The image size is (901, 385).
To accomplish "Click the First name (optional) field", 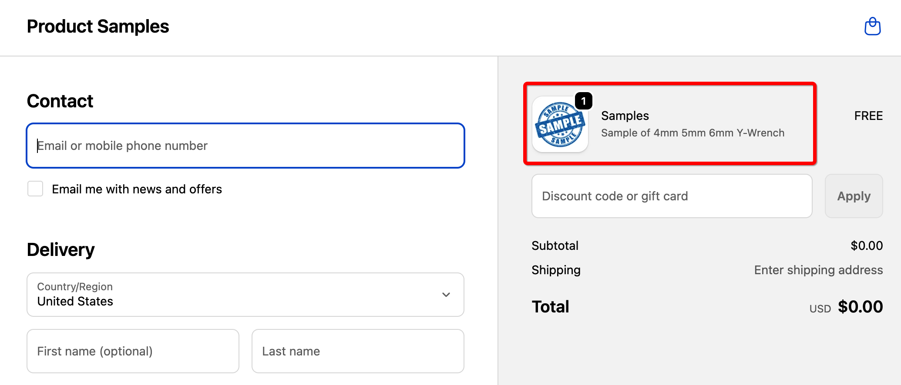I will coord(133,351).
